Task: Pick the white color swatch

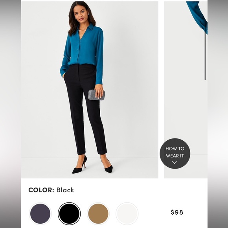Action: (127, 213)
